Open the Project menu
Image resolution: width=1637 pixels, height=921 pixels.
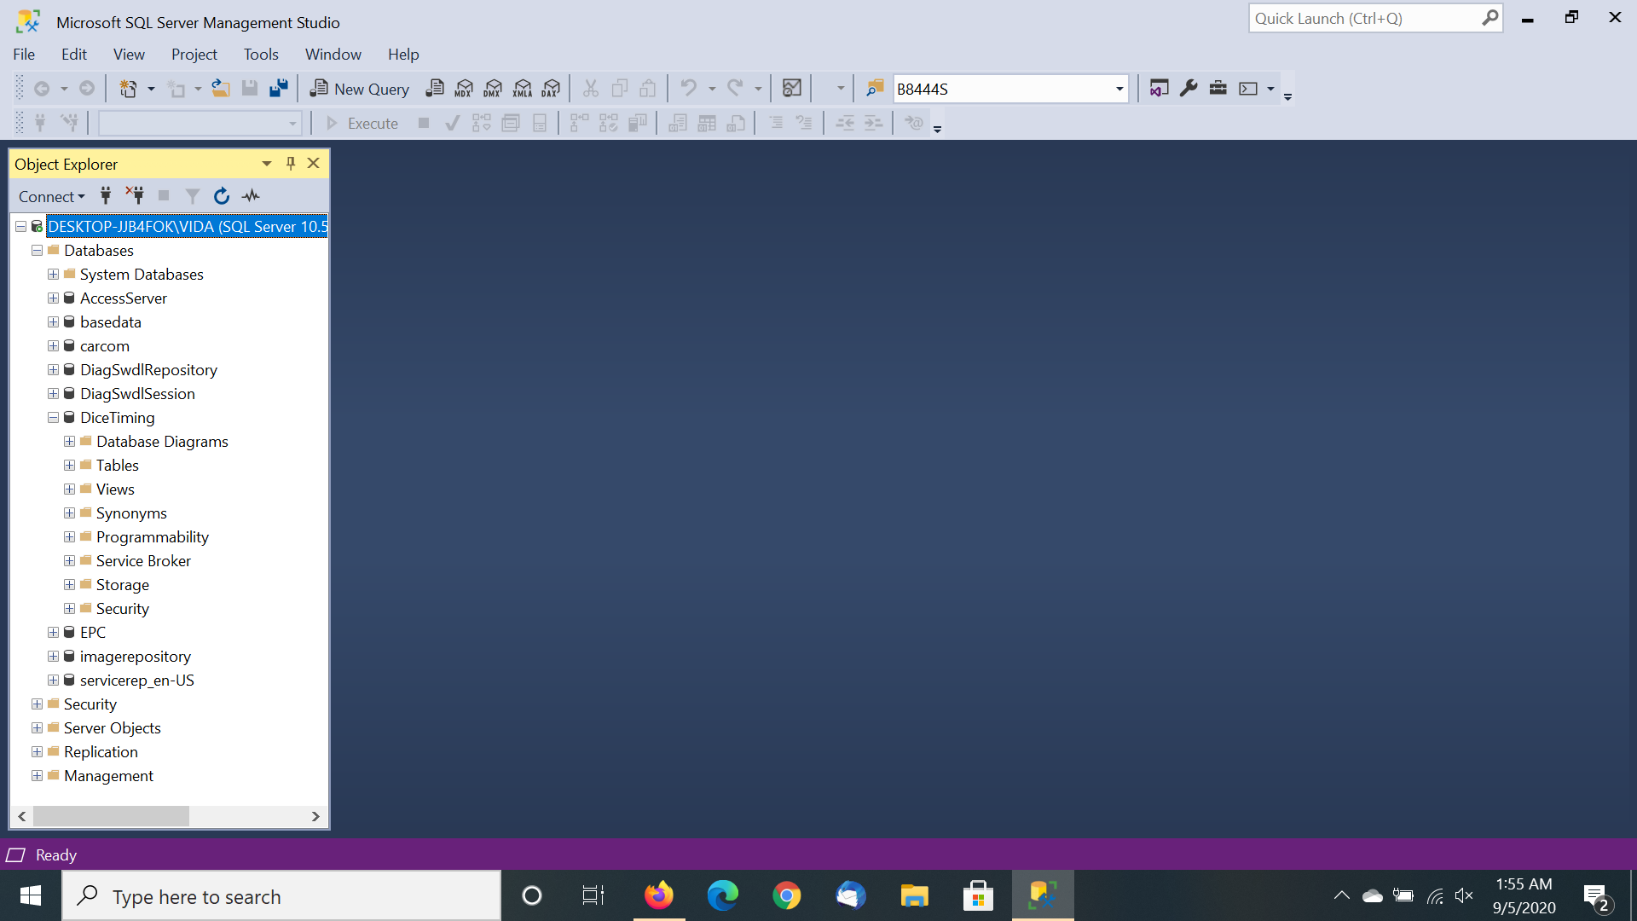point(194,55)
